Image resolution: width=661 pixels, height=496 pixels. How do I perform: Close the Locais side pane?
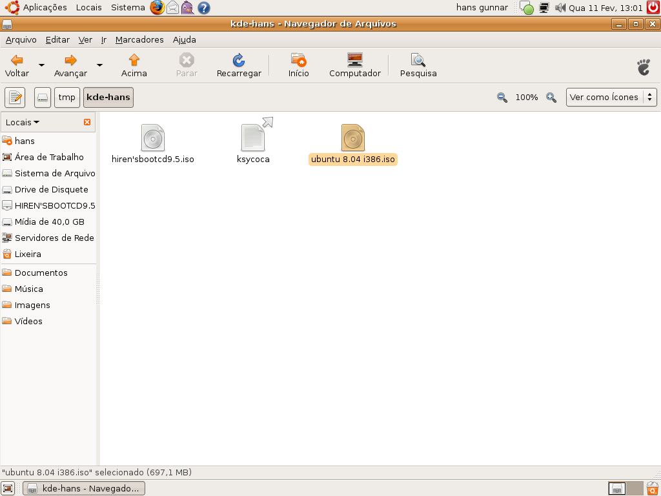87,122
